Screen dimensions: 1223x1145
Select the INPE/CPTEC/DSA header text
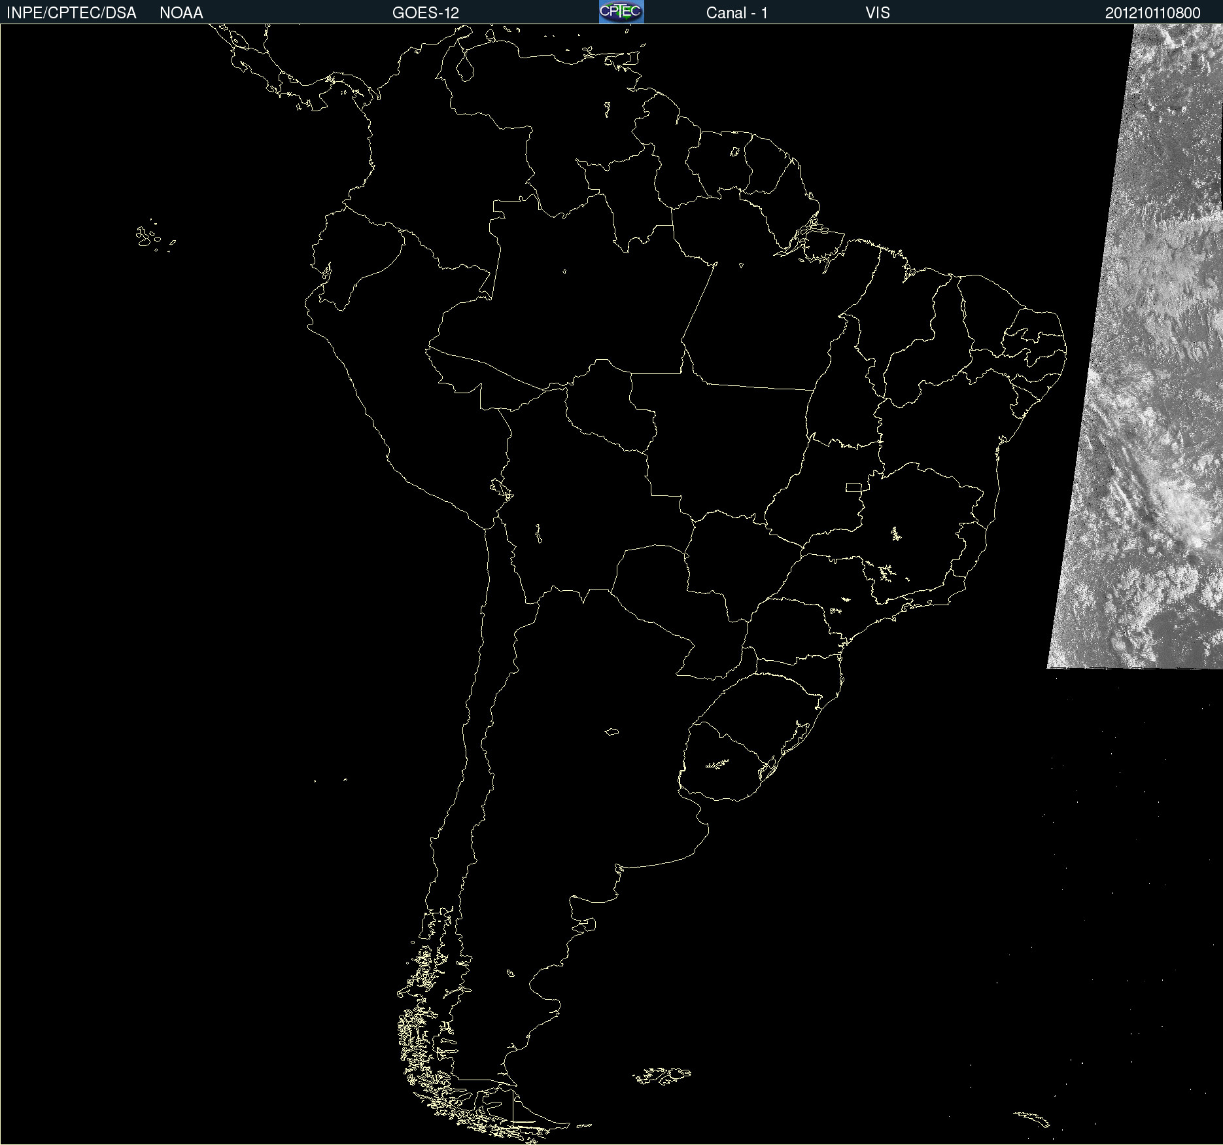click(x=71, y=13)
